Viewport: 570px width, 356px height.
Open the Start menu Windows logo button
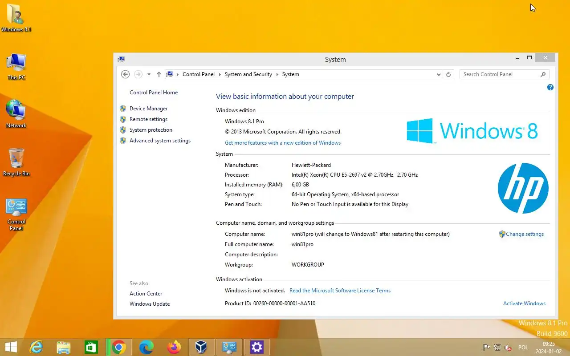coord(11,347)
